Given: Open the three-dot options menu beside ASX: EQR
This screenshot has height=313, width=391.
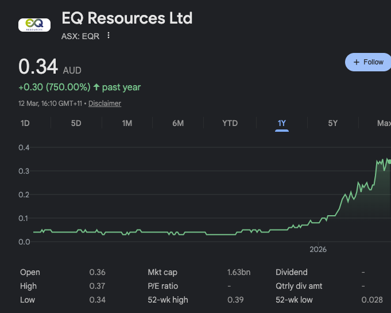Looking at the screenshot, I should 108,36.
